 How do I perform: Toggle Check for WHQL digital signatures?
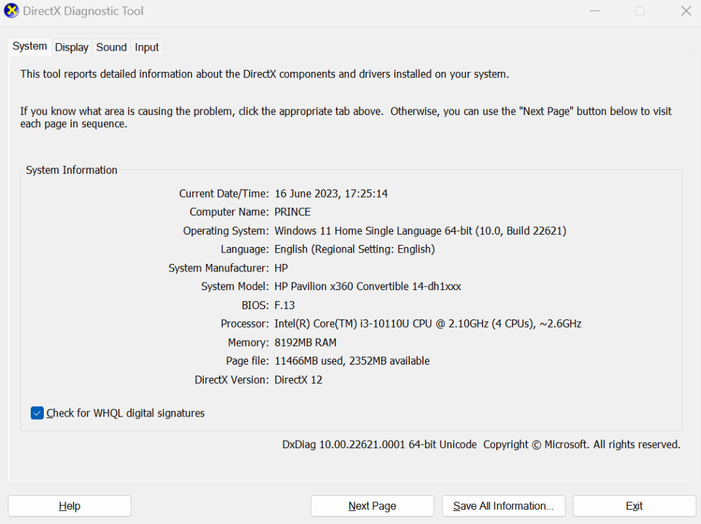pyautogui.click(x=38, y=413)
